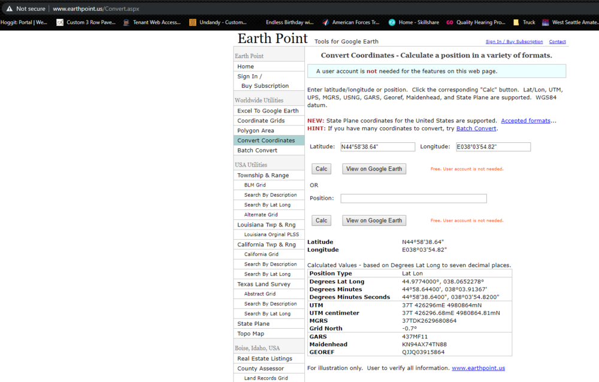Open Search By Description under California
The width and height of the screenshot is (599, 382).
point(269,264)
